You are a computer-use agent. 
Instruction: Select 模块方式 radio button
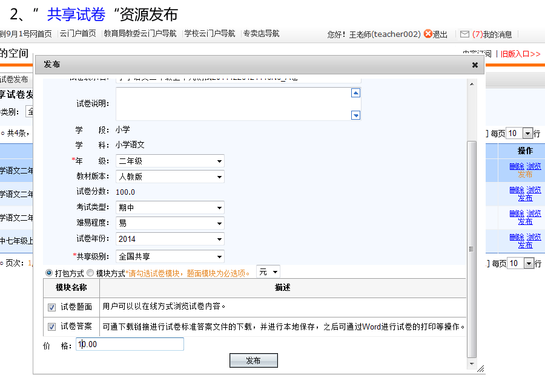(90, 273)
